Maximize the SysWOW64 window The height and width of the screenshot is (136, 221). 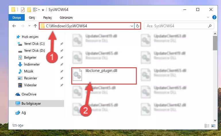pos(198,9)
